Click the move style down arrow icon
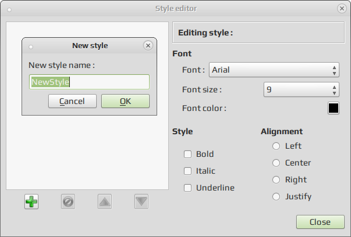 pos(141,202)
